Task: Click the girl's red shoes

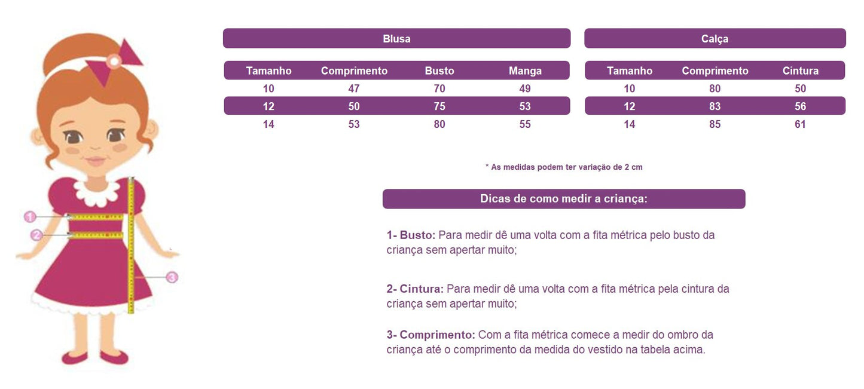Action: pyautogui.click(x=94, y=357)
